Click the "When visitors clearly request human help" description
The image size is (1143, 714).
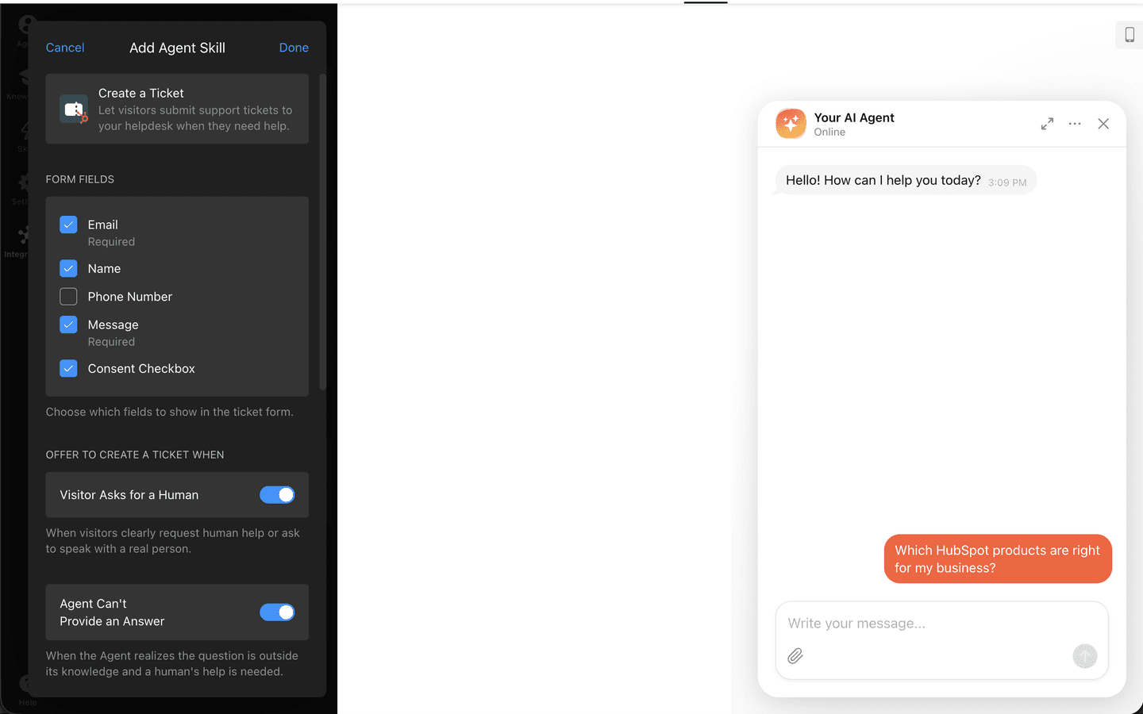point(173,541)
